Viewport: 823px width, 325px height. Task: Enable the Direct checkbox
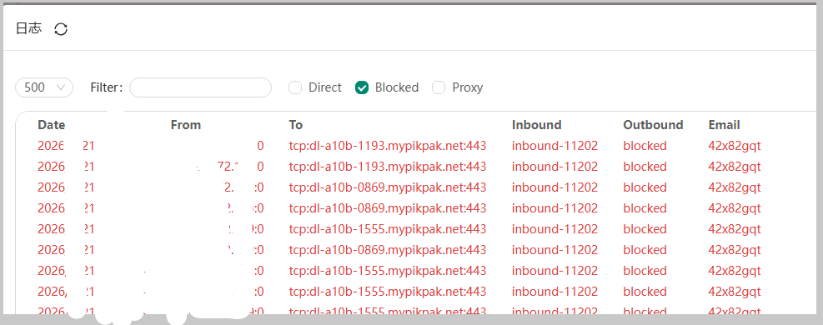tap(295, 87)
